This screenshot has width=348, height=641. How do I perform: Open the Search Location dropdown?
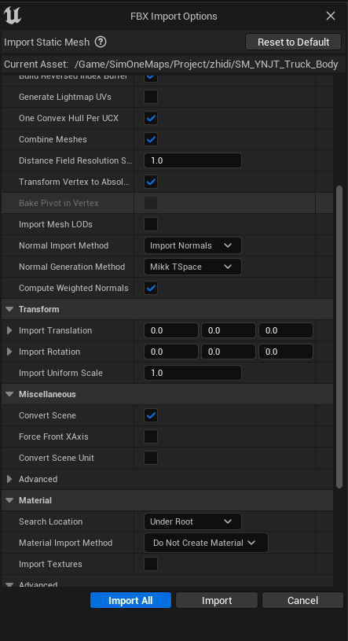(192, 522)
